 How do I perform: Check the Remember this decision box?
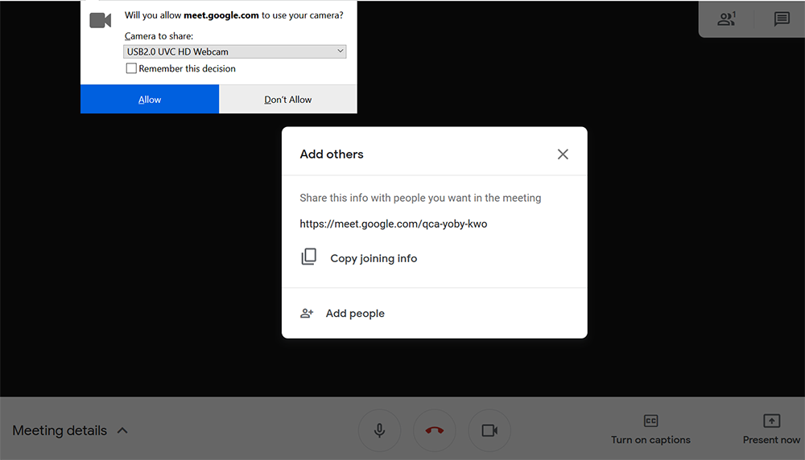click(x=131, y=68)
